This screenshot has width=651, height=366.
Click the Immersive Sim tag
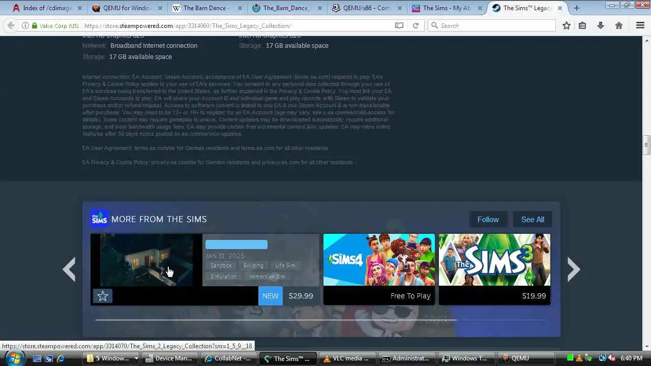pyautogui.click(x=267, y=277)
